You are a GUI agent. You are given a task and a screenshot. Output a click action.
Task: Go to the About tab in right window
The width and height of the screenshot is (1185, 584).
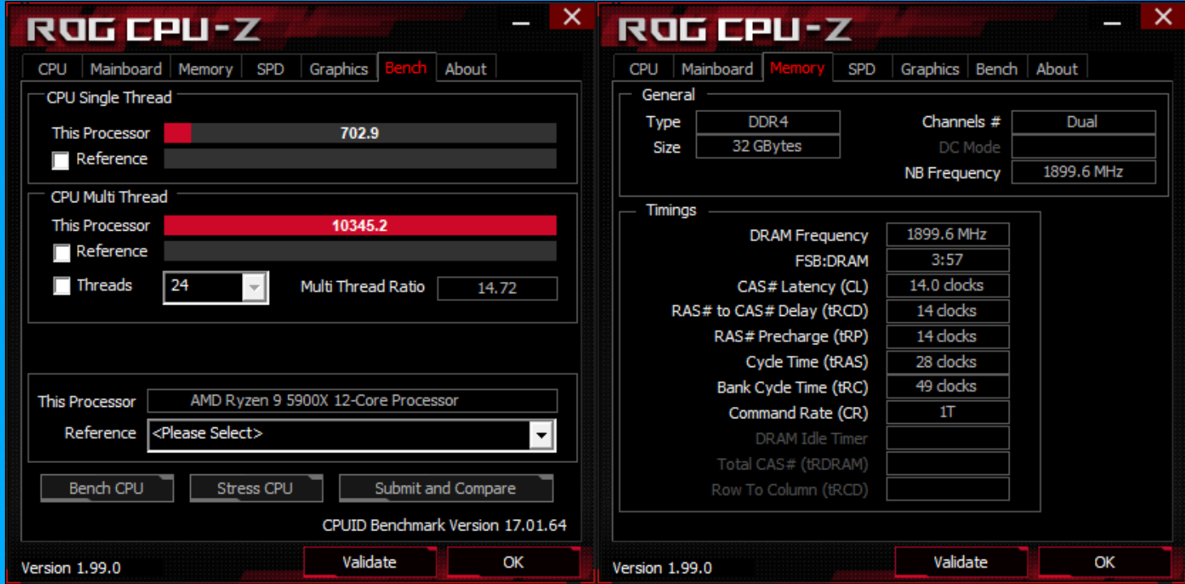click(1057, 69)
